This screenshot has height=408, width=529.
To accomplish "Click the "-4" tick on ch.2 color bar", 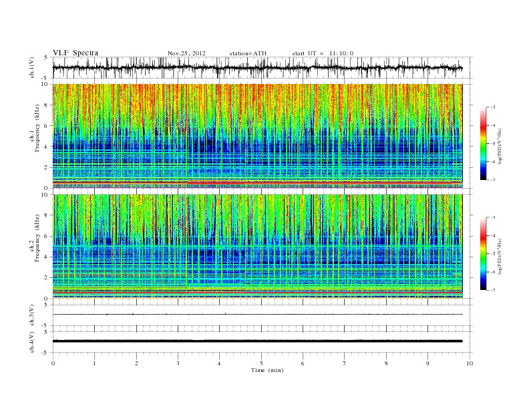I will point(493,235).
